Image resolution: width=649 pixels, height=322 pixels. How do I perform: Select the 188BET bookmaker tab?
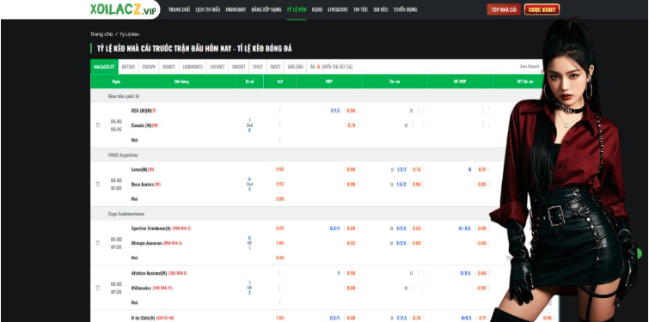point(168,67)
